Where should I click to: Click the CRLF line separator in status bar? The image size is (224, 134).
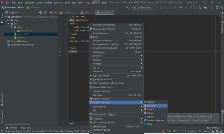pyautogui.click(x=175, y=131)
